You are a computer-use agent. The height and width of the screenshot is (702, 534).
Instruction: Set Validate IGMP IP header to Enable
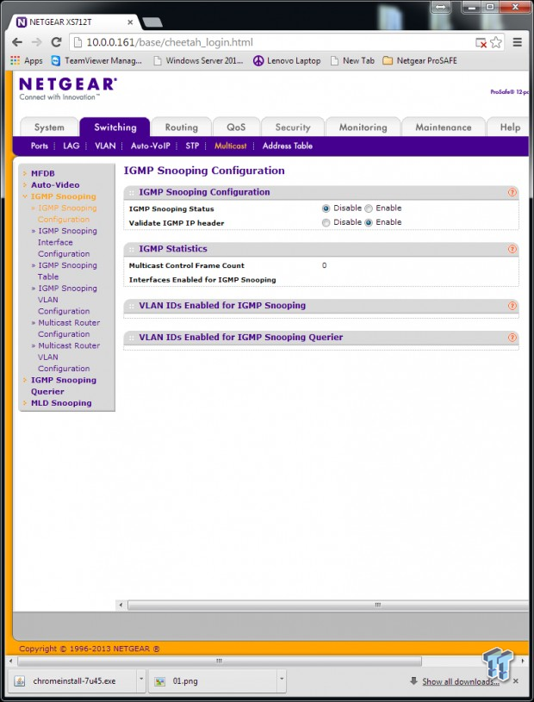[x=369, y=222]
